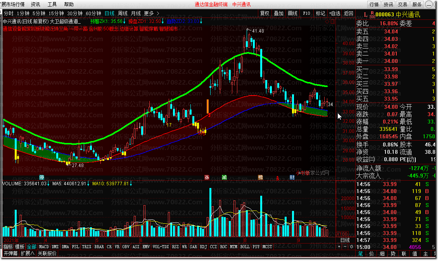
Task: Click the 'R 300' margin icon beside the stock code
Action: pyautogui.click(x=372, y=15)
